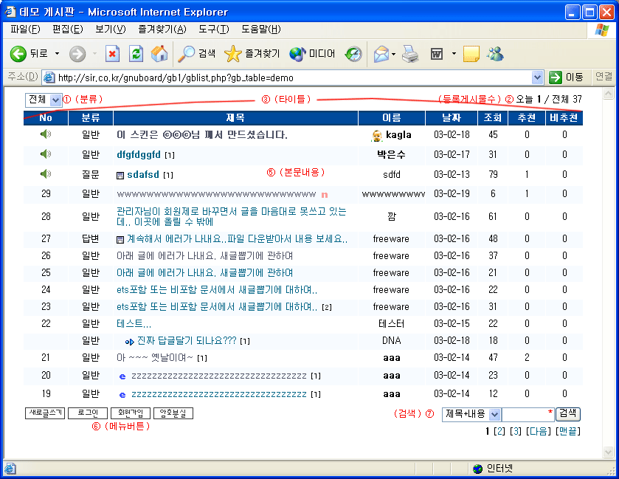Image resolution: width=619 pixels, height=479 pixels.
Task: Click the Print icon in toolbar
Action: [411, 54]
